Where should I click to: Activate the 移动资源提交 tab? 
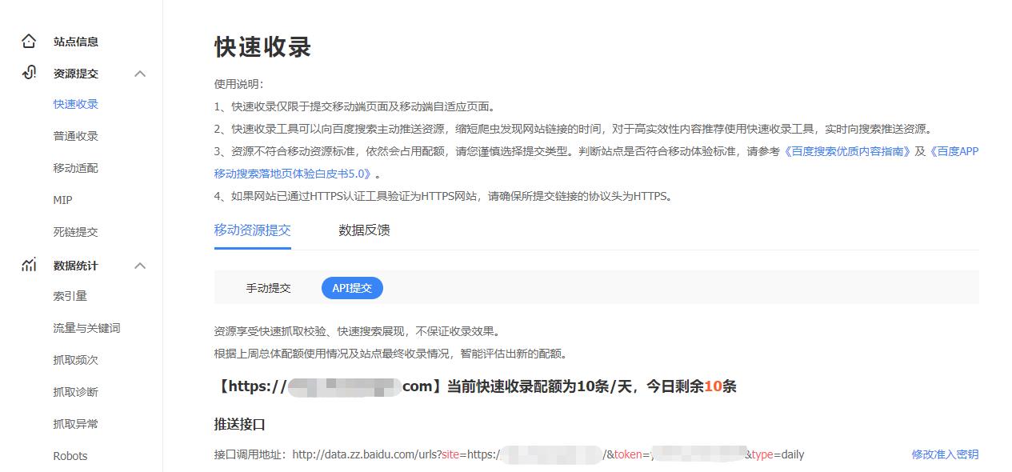(x=253, y=230)
